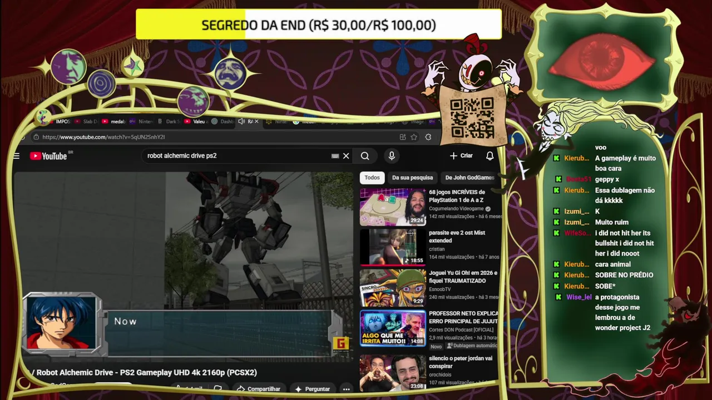The height and width of the screenshot is (400, 712).
Task: Click chat message 'geppy x'
Action: point(607,179)
